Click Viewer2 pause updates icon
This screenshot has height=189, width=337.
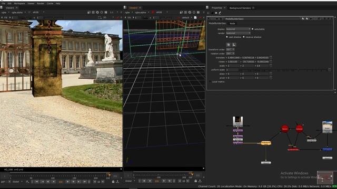tap(198, 13)
